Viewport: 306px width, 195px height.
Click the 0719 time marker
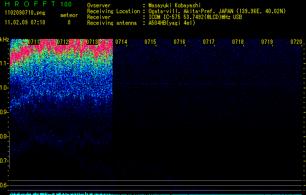(267, 42)
